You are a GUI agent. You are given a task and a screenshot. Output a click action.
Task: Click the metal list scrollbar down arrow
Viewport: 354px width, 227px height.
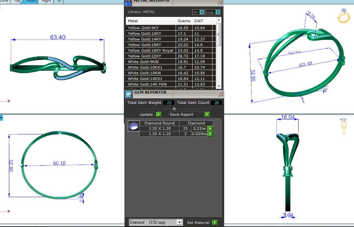[219, 85]
